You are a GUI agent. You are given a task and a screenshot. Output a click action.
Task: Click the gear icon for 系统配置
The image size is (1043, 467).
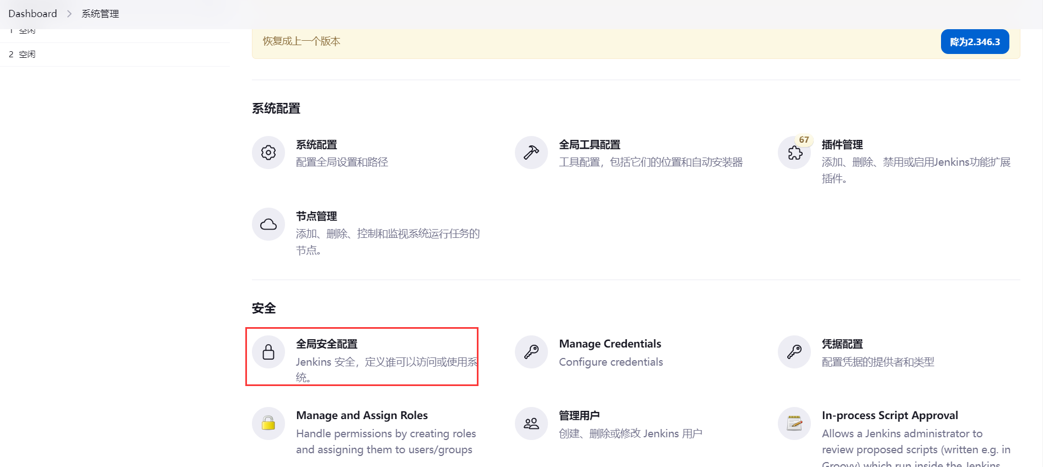click(x=268, y=153)
